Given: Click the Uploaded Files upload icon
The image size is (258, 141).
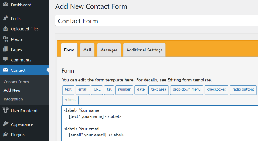Looking at the screenshot, I should pos(5,28).
